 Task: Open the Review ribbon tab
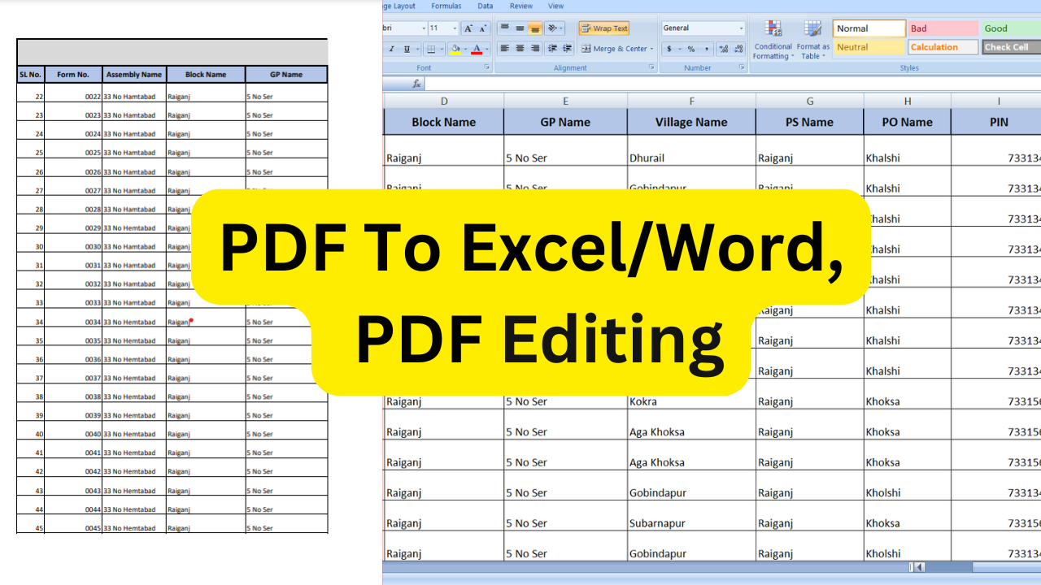point(521,6)
